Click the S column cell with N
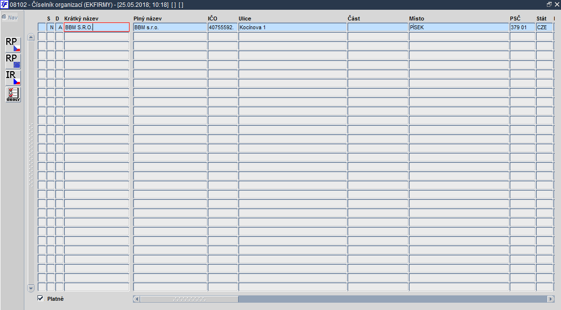 [x=51, y=27]
